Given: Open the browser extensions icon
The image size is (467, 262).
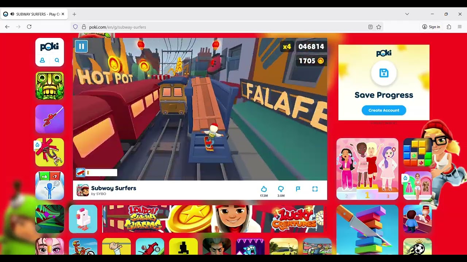Looking at the screenshot, I should pos(449,27).
